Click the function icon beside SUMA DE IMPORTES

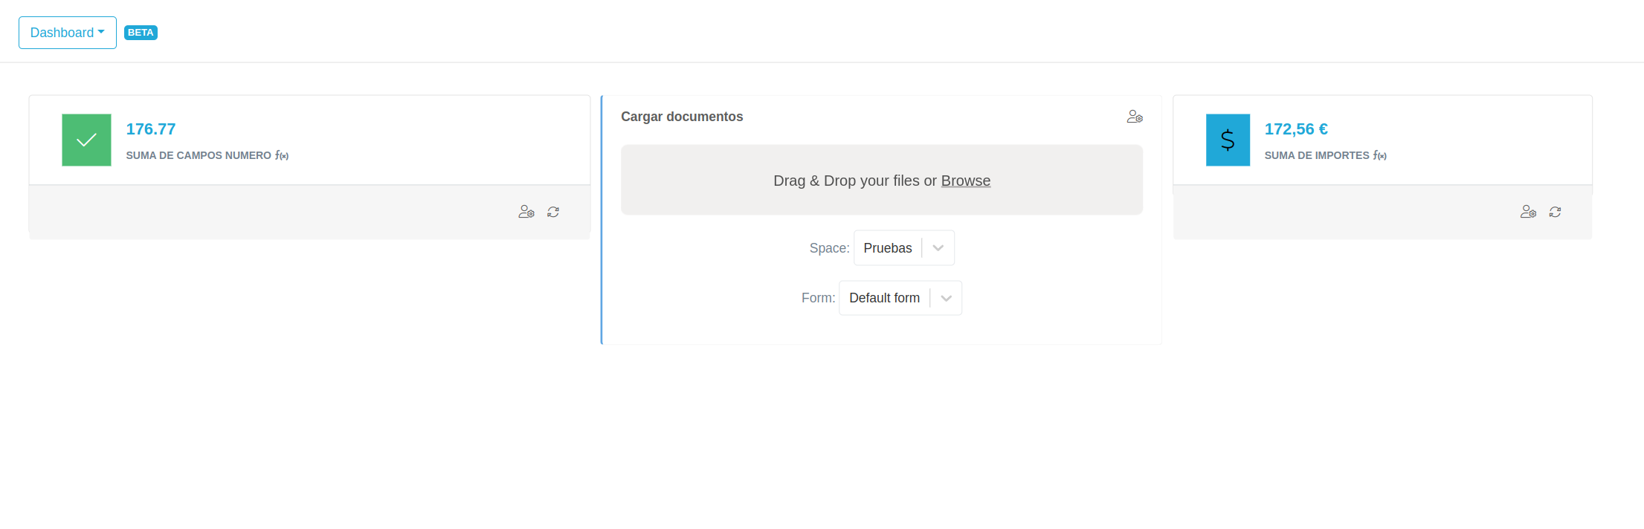click(x=1379, y=155)
